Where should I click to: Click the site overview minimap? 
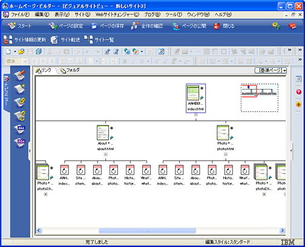[260, 97]
